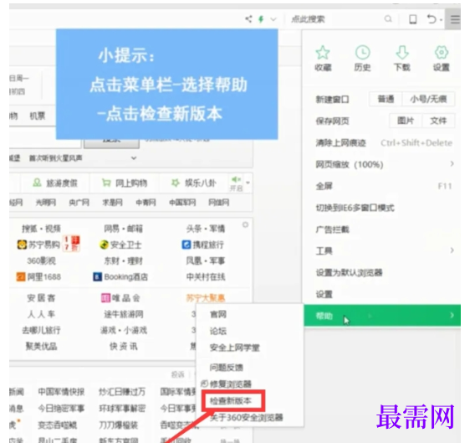Open the 设置 gear icon
The width and height of the screenshot is (470, 443).
click(x=442, y=53)
